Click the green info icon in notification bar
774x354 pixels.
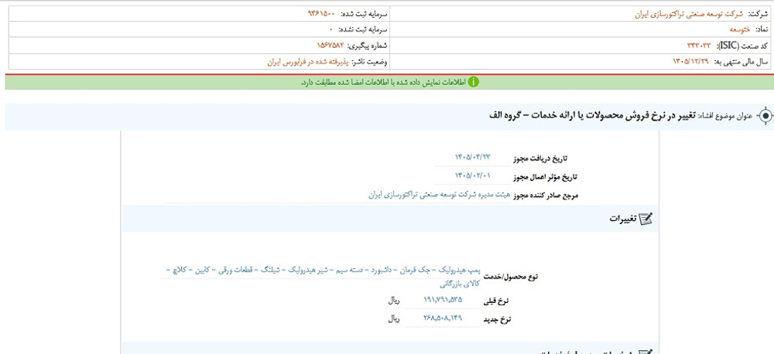click(474, 83)
